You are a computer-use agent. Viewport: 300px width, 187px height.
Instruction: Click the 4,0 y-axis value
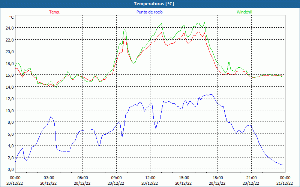tap(10, 146)
